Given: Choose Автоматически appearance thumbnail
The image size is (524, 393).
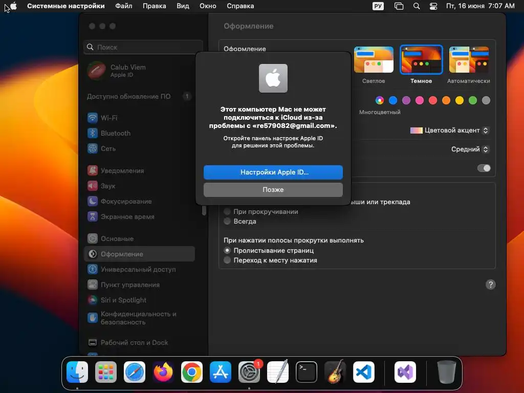Looking at the screenshot, I should [469, 59].
